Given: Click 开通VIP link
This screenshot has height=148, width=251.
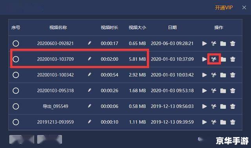Looking at the screenshot, I should pos(224,7).
